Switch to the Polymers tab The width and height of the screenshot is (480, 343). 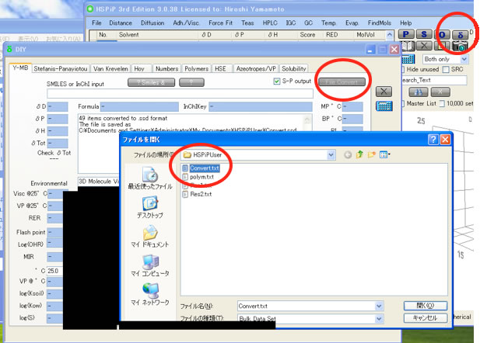coord(196,69)
